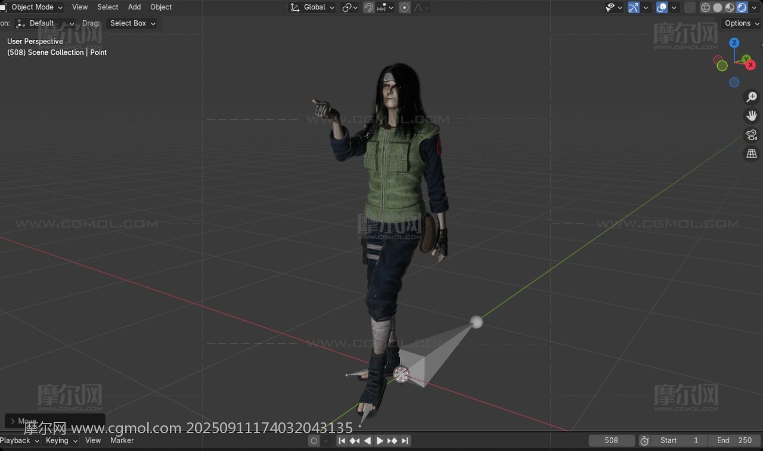Open the Playback menu
Viewport: 763px width, 451px height.
19,440
